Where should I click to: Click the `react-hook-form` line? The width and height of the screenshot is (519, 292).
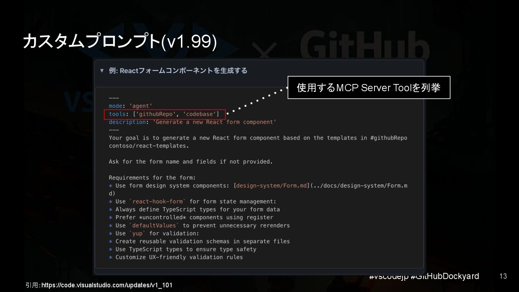pyautogui.click(x=192, y=201)
